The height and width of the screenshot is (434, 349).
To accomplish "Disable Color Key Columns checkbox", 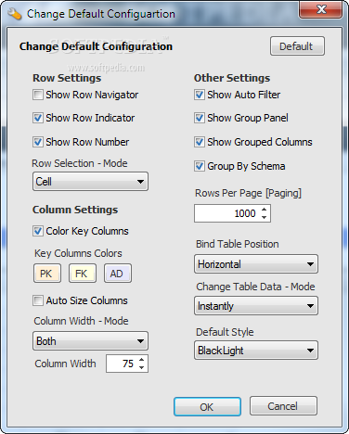I will tap(38, 231).
